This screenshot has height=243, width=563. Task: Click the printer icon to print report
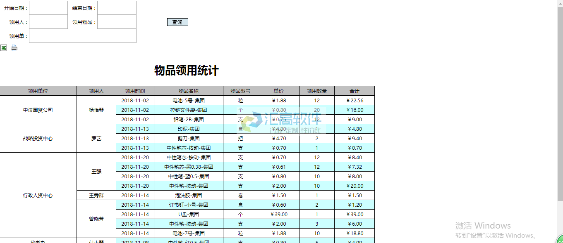(x=14, y=48)
